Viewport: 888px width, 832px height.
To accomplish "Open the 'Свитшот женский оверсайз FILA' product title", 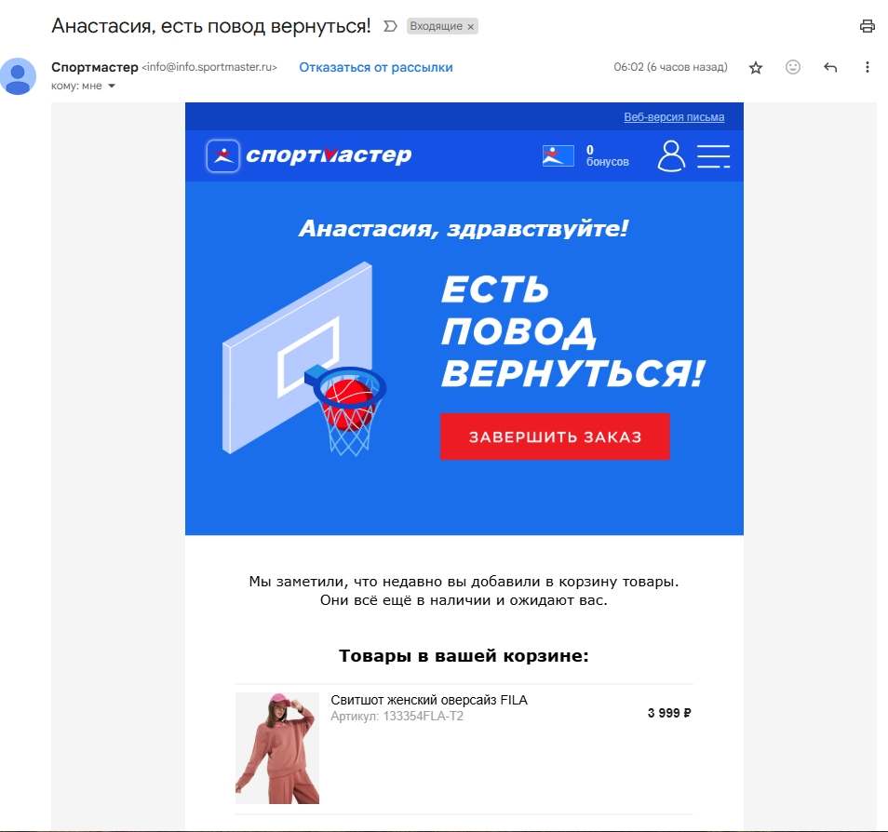I will click(x=429, y=700).
